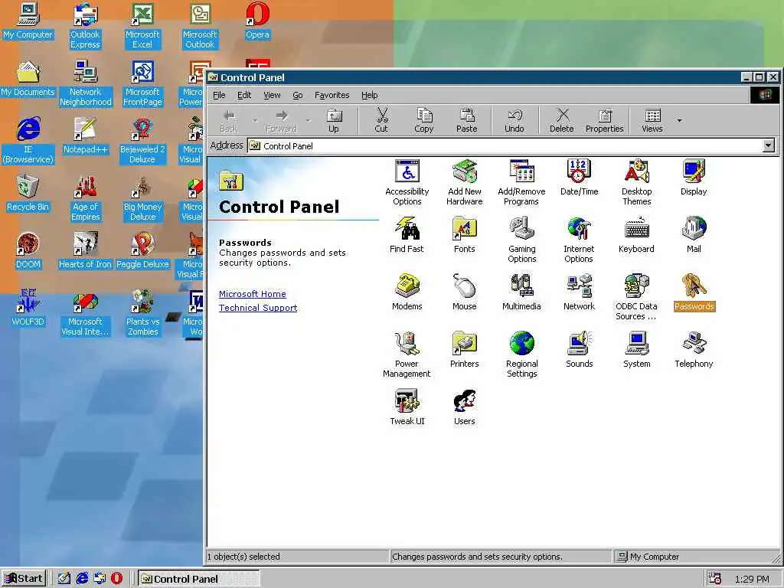The height and width of the screenshot is (588, 784).
Task: Expand the Address bar dropdown
Action: (769, 145)
